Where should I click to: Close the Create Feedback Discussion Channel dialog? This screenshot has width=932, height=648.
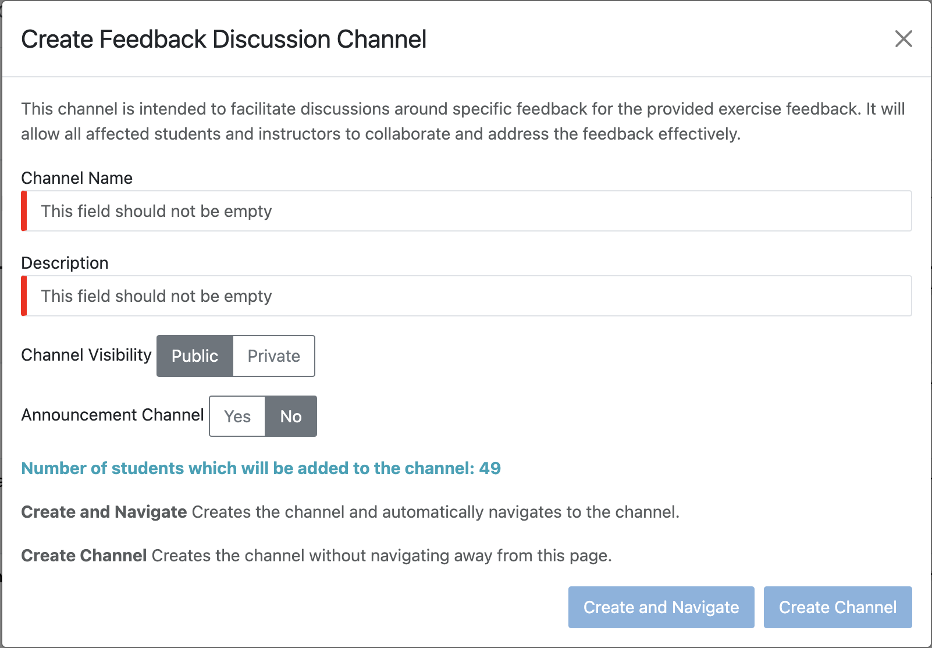(x=903, y=39)
